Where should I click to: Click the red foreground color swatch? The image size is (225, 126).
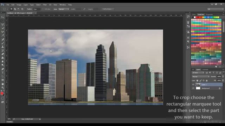pyautogui.click(x=2, y=93)
